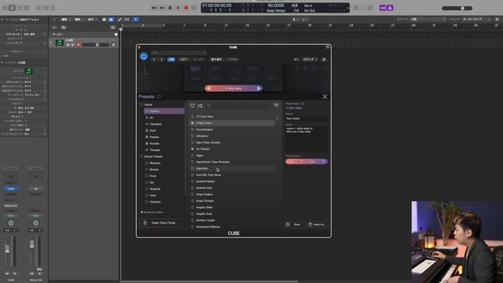503x283 pixels.
Task: Load next preset using the right arrow on preset bar
Action: (259, 88)
